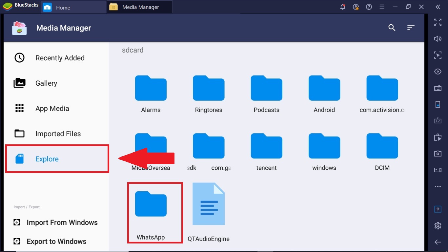448x252 pixels.
Task: Click the BlueStacks notification bell
Action: [x=343, y=7]
